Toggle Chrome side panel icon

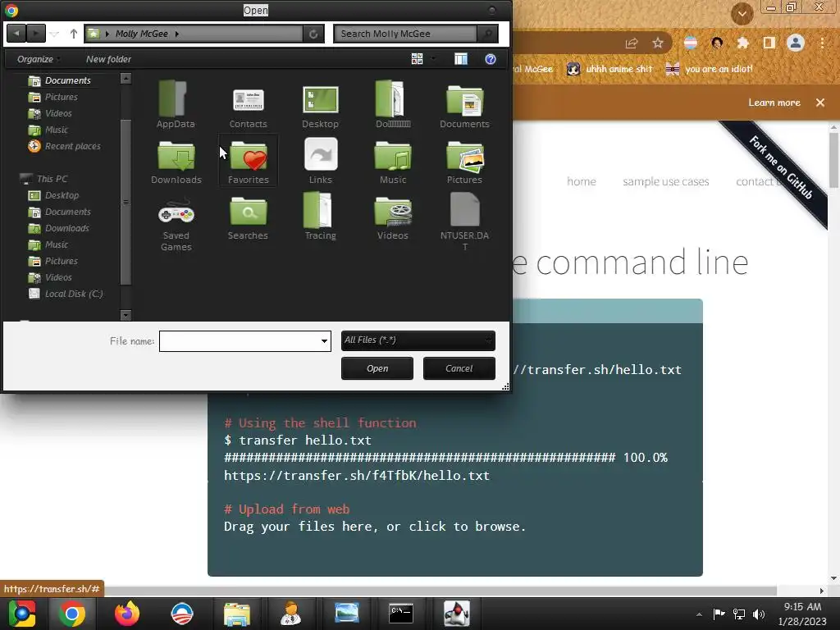[769, 43]
